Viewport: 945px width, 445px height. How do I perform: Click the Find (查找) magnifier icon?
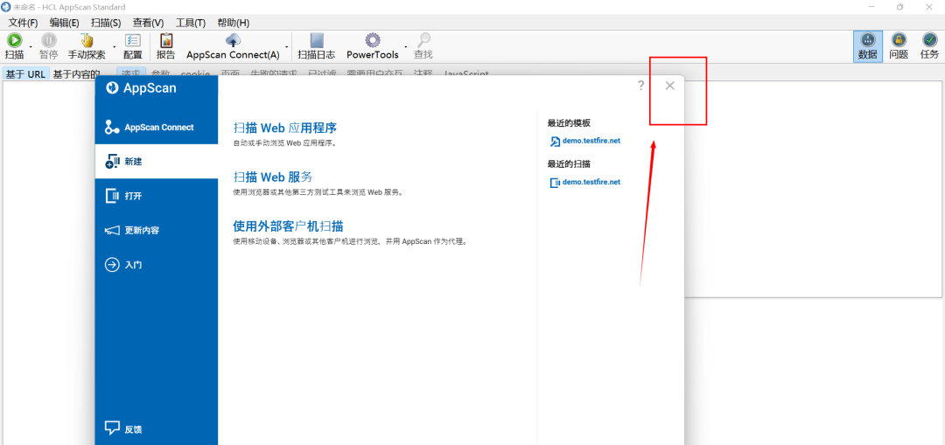423,41
